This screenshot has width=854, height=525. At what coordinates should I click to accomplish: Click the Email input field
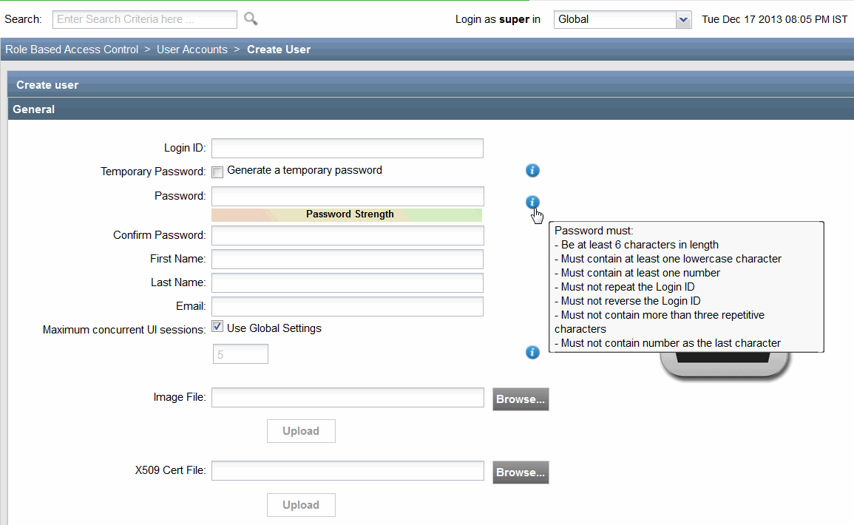click(348, 306)
